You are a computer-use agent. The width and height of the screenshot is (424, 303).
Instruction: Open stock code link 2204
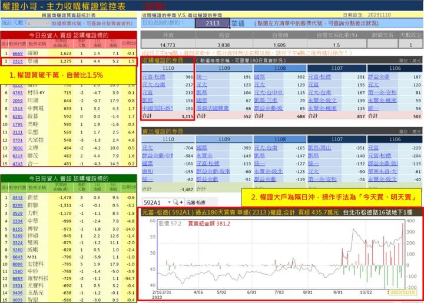18,221
